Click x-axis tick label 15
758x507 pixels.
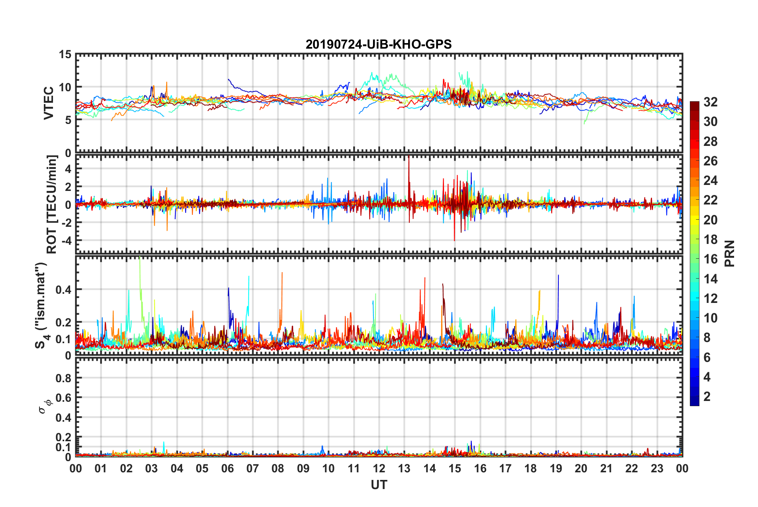(455, 468)
